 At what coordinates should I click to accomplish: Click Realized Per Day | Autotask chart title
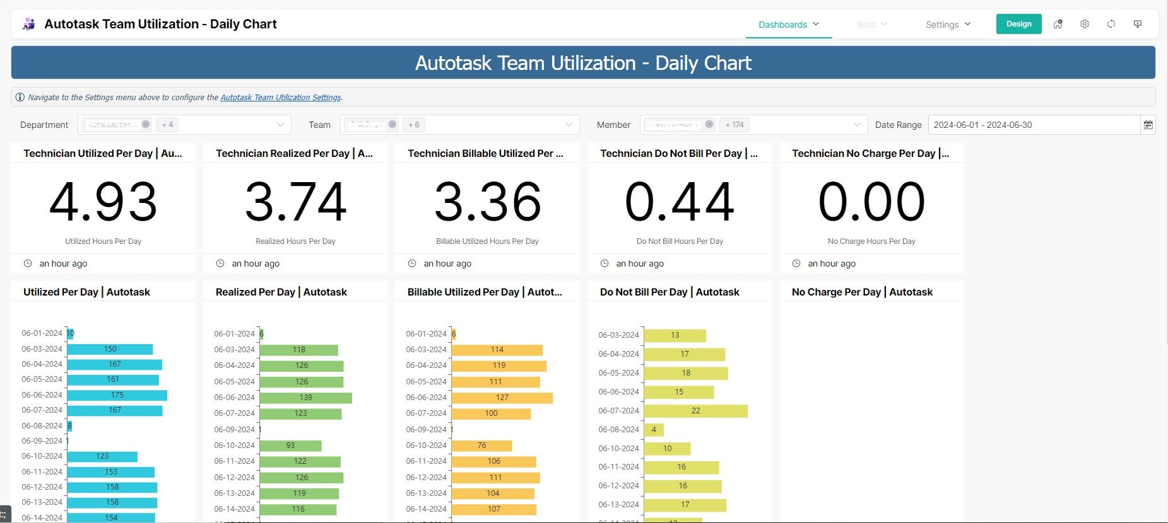coord(281,292)
